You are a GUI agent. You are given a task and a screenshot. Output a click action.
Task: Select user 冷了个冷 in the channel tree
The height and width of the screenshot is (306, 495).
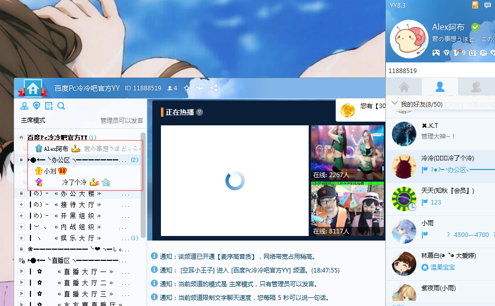pyautogui.click(x=74, y=182)
